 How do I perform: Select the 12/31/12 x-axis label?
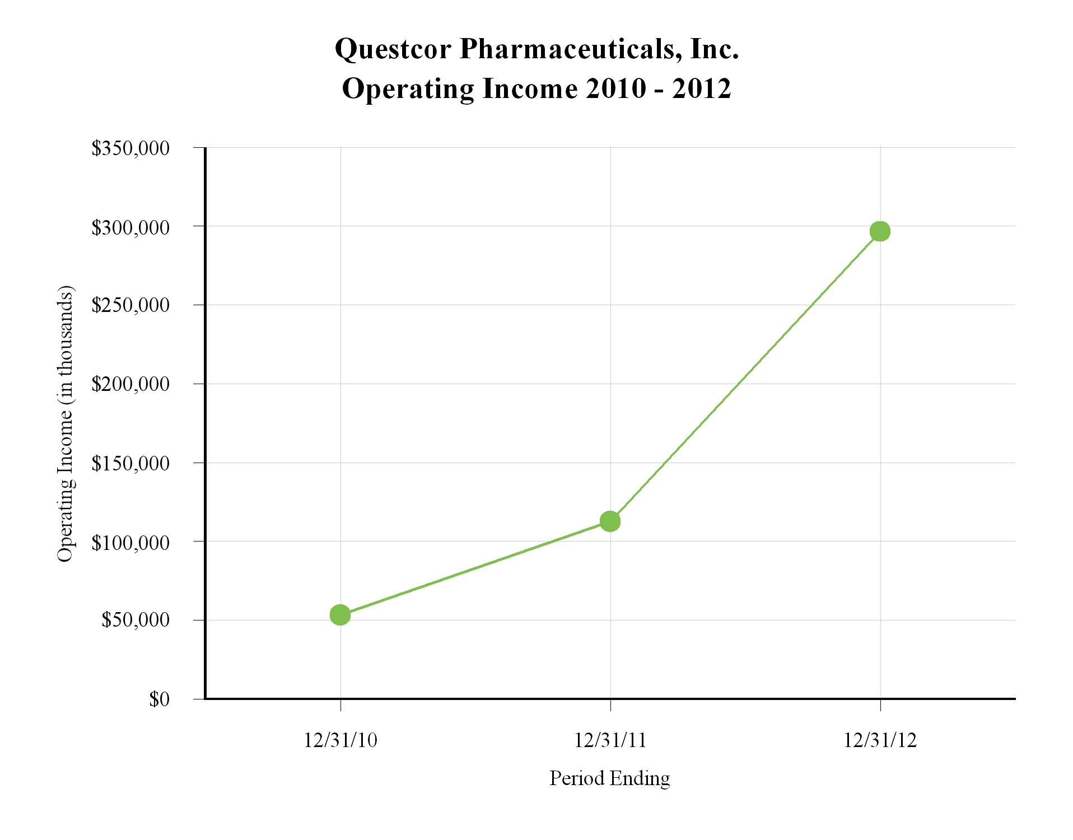[x=880, y=740]
